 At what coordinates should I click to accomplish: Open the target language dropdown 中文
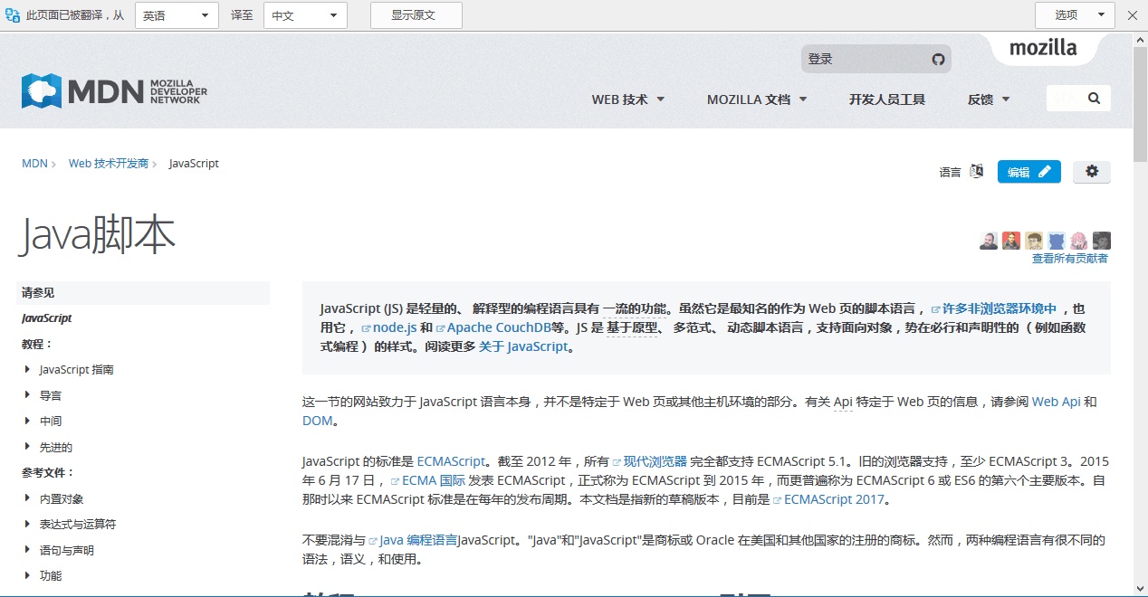tap(305, 15)
